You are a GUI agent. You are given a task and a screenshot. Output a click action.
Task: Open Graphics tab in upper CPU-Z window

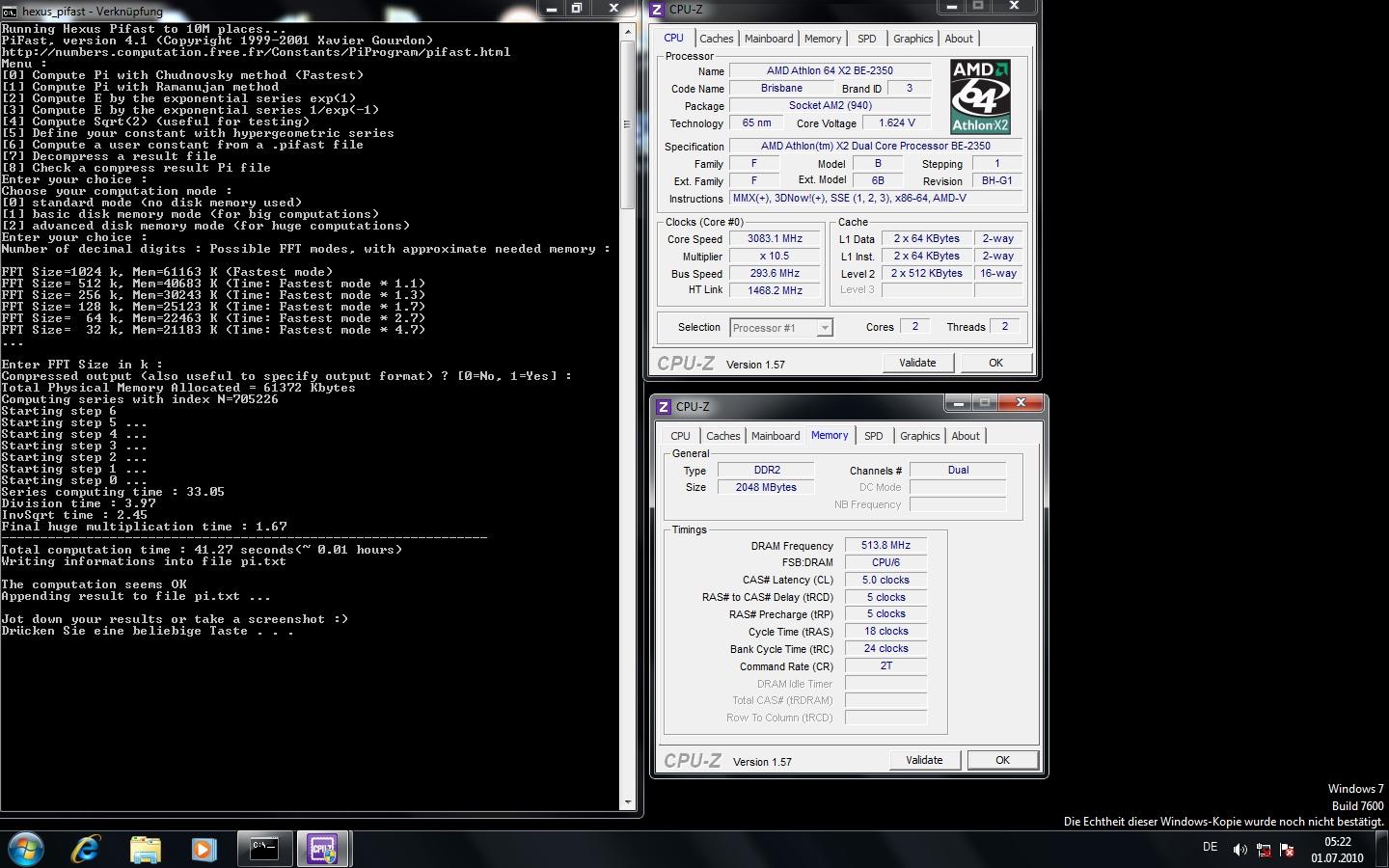coord(912,39)
